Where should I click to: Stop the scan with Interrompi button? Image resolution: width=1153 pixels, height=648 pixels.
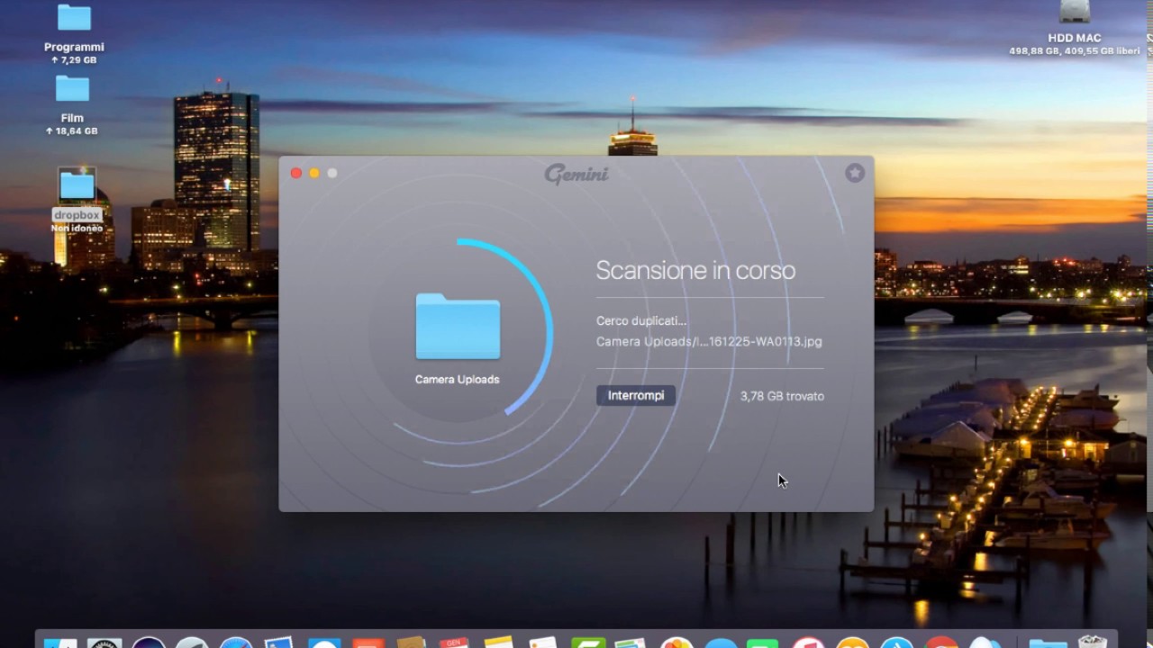pos(636,396)
